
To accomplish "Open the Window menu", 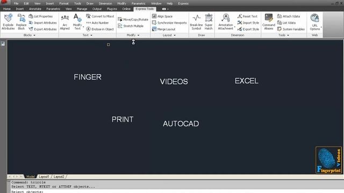I will (x=156, y=4).
